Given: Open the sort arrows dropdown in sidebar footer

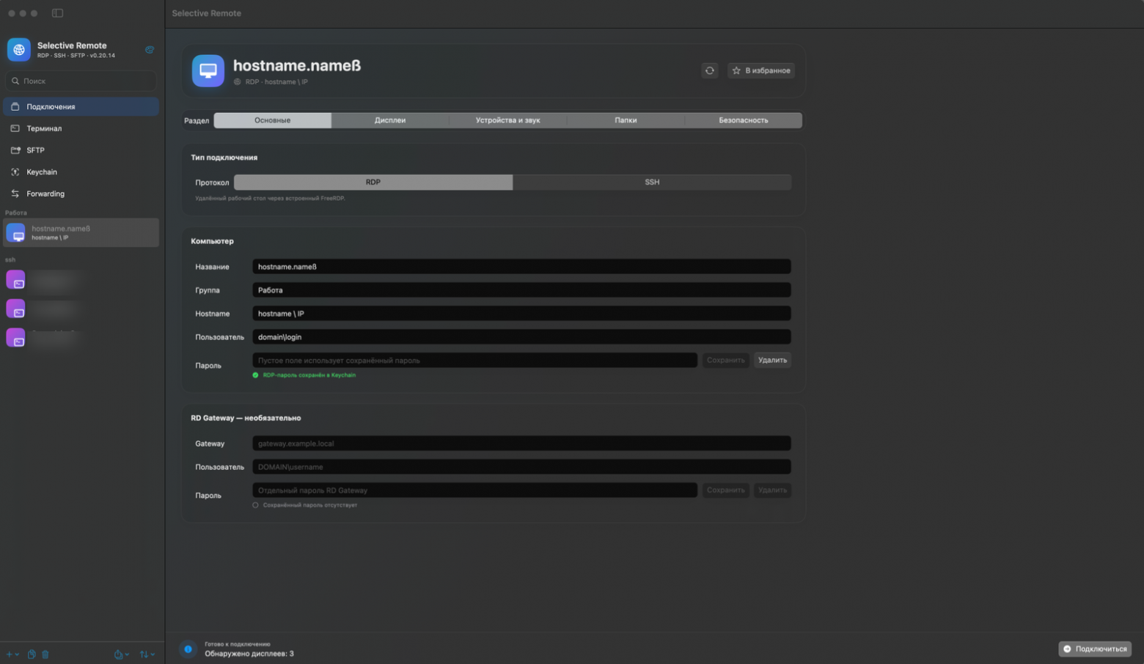Looking at the screenshot, I should pos(147,654).
